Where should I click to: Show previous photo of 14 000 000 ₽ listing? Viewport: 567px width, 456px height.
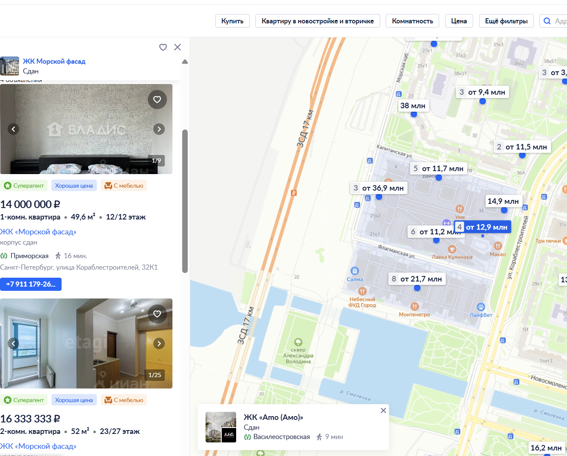[x=14, y=129]
